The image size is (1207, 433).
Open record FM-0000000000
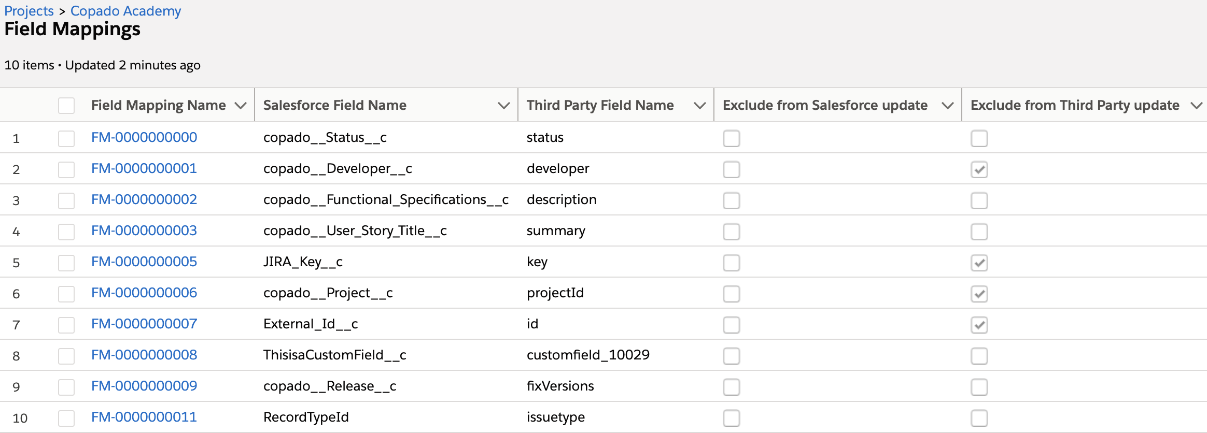[x=144, y=137]
